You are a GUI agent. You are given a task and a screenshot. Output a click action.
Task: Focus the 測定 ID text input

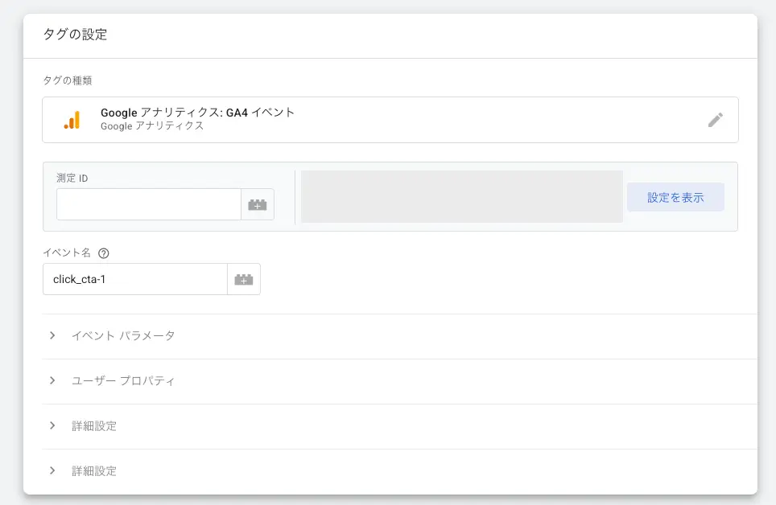click(149, 204)
